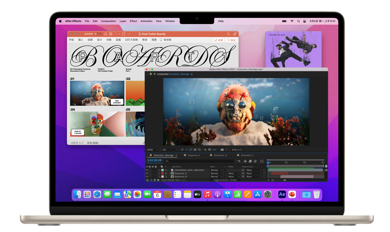The image size is (390, 232).
Task: Open the three-dots more options in PowerPoint
Action: [x=129, y=34]
